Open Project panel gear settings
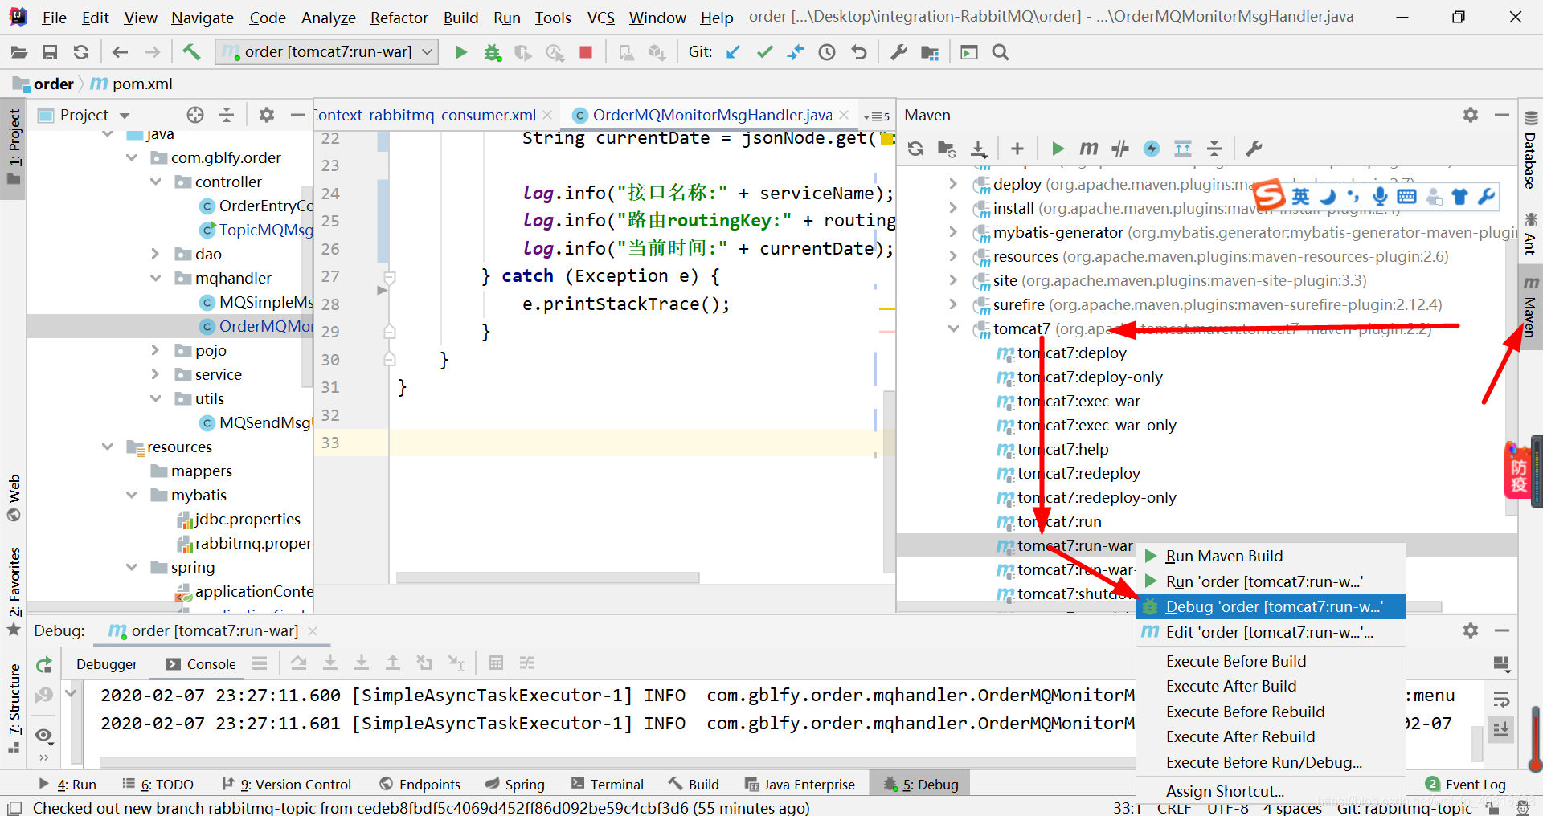The height and width of the screenshot is (816, 1543). point(267,115)
